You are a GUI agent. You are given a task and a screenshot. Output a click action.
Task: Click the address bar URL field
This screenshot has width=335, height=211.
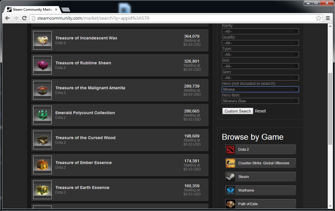pyautogui.click(x=175, y=18)
